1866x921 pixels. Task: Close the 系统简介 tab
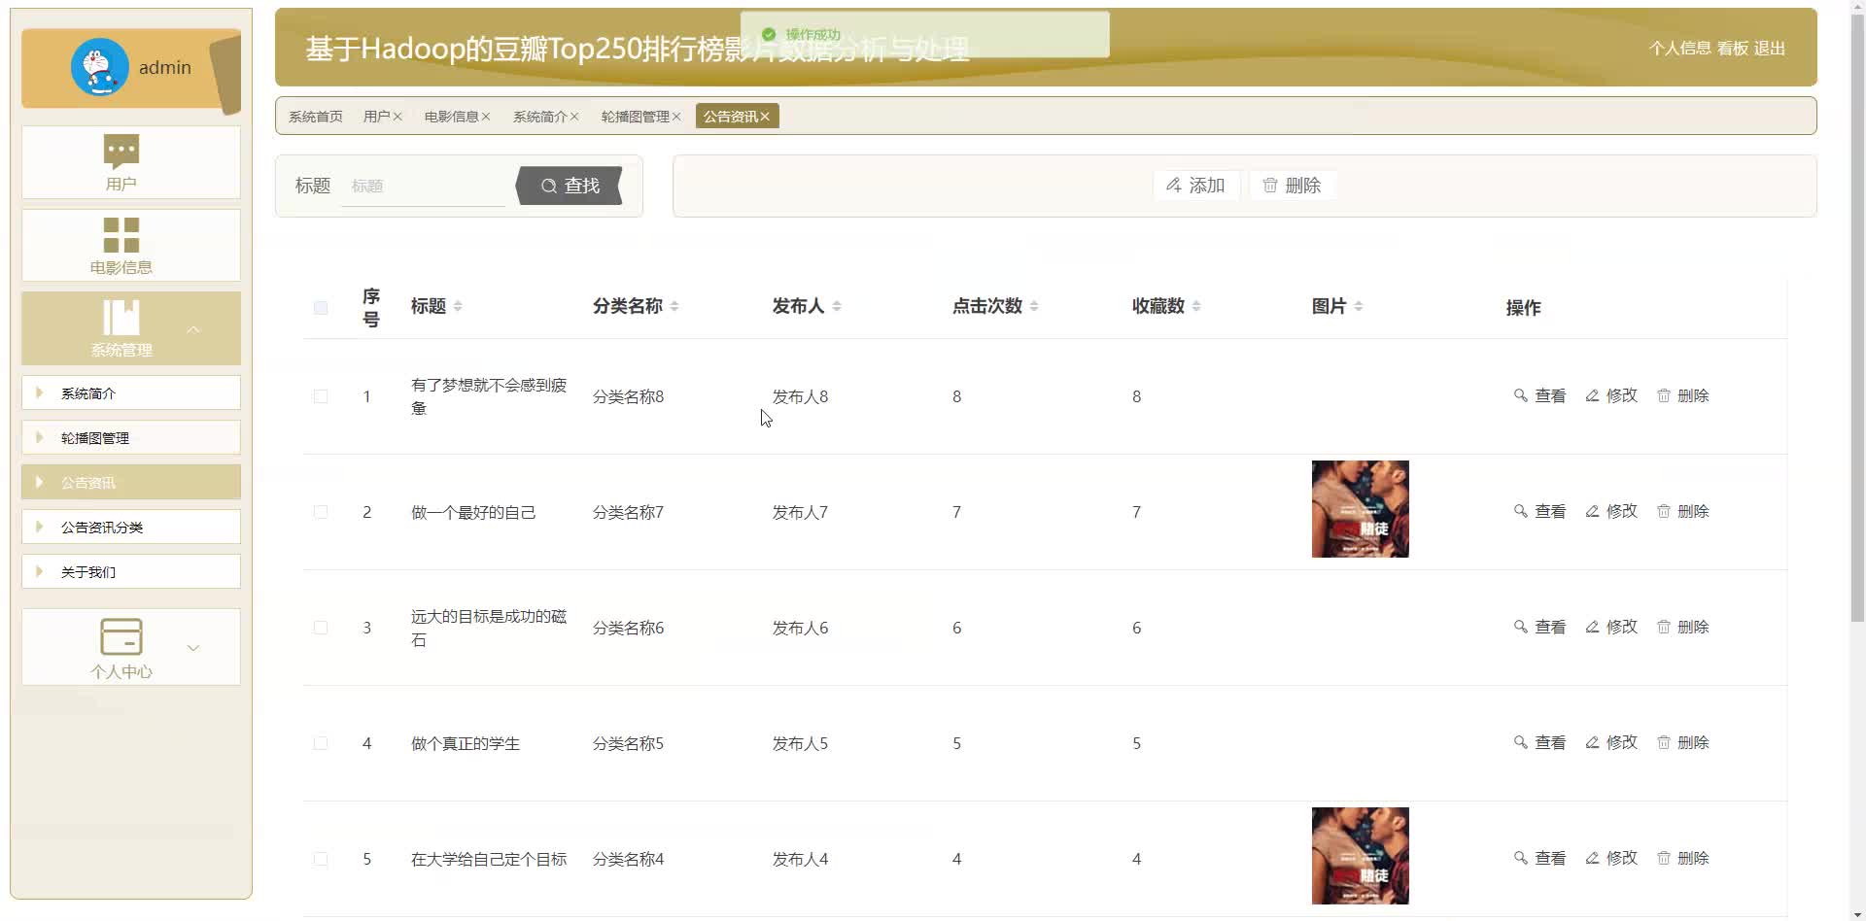point(574,117)
